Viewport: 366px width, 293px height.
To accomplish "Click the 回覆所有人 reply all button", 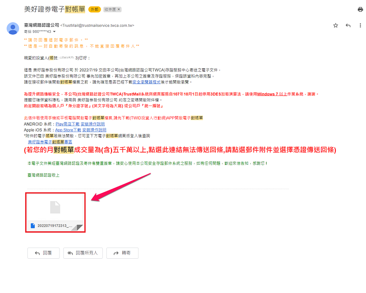I will [x=83, y=253].
